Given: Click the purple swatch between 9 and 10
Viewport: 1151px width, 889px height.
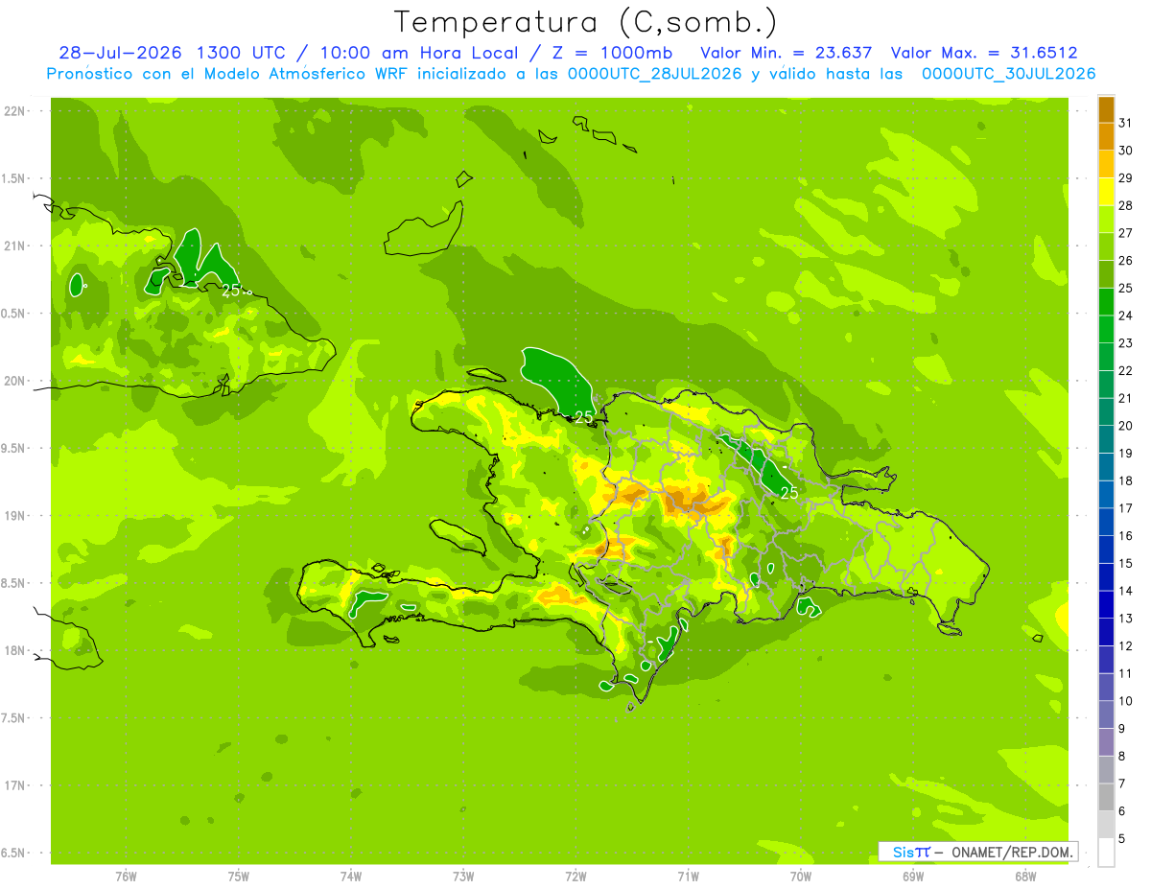Looking at the screenshot, I should click(1106, 714).
